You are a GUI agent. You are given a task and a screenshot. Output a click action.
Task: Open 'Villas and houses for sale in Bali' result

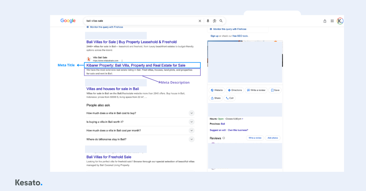(113, 89)
